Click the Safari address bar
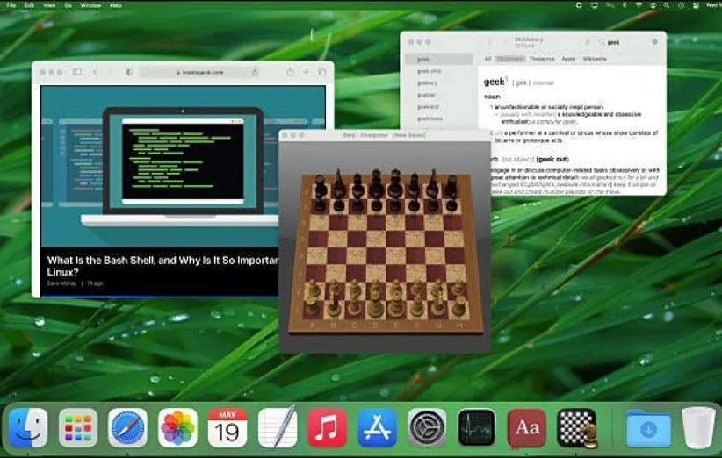This screenshot has width=722, height=458. tap(199, 72)
